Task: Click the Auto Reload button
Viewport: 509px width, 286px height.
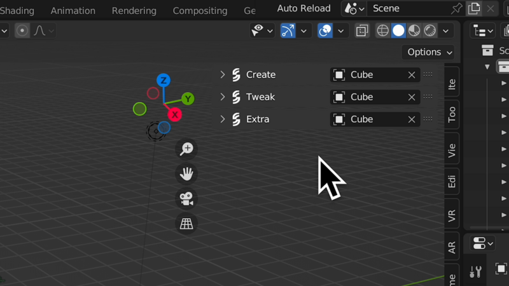Action: click(x=303, y=8)
